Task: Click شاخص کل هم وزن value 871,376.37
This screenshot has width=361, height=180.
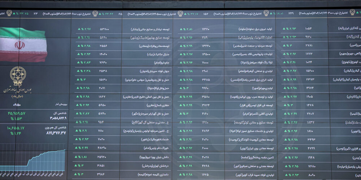Action: coord(56,133)
